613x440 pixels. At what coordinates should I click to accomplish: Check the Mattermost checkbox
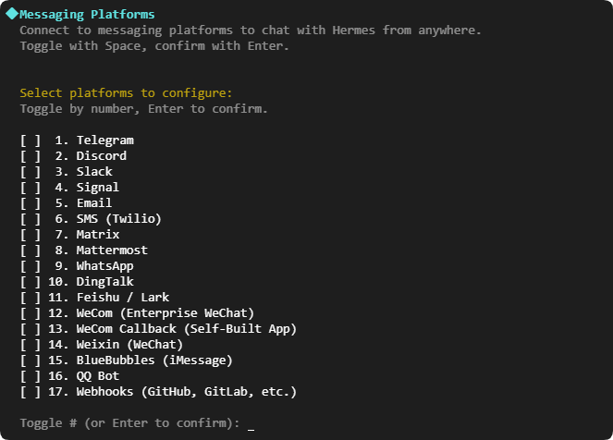(31, 251)
